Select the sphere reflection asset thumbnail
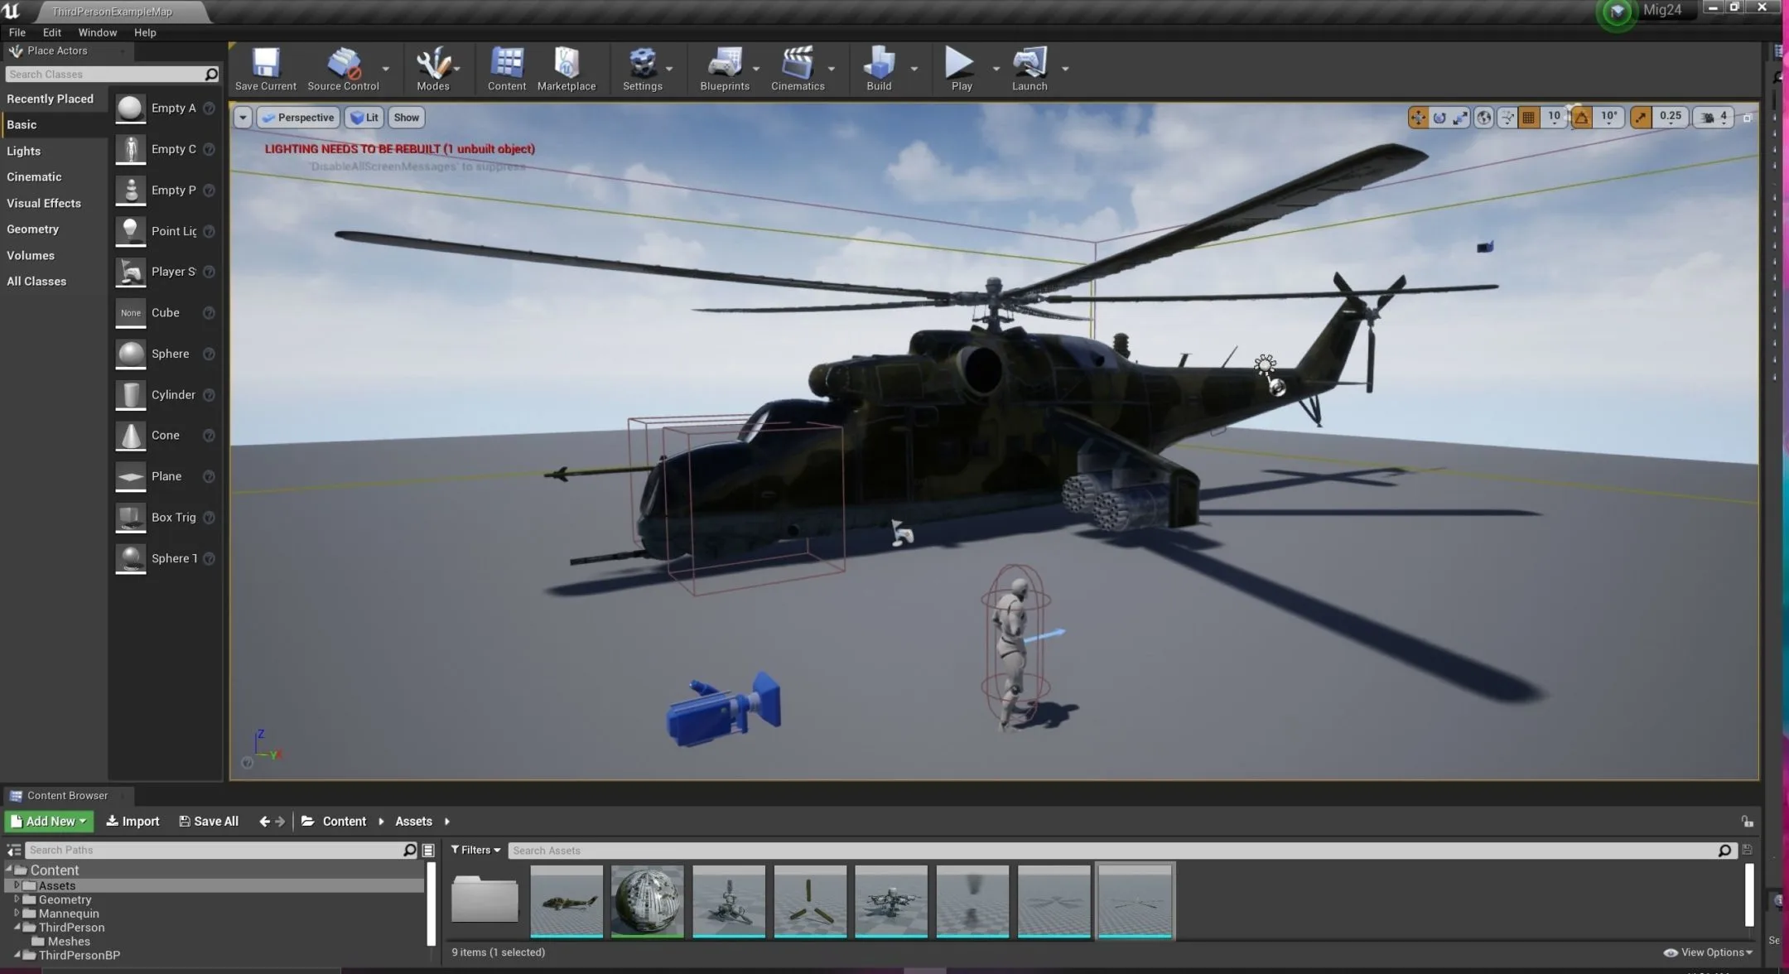Screen dimensions: 1789x974 click(647, 902)
